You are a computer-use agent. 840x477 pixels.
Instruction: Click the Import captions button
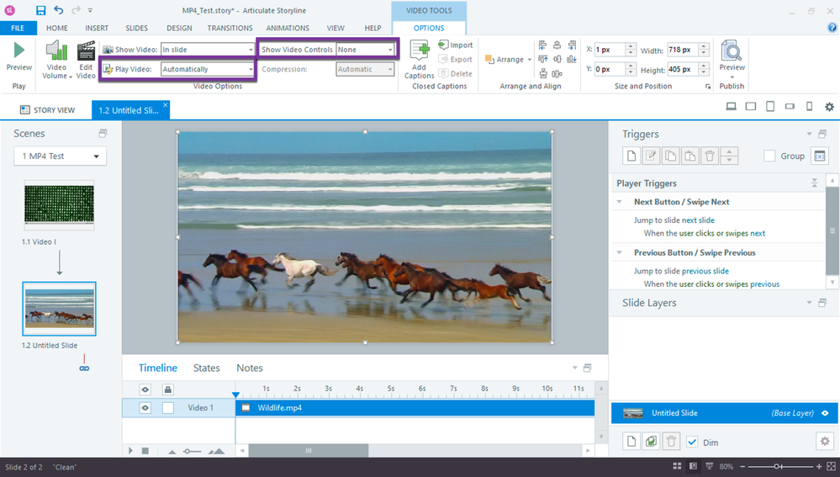(x=456, y=45)
